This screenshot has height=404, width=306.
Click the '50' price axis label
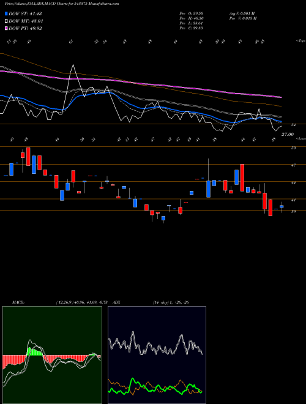[x=293, y=148]
